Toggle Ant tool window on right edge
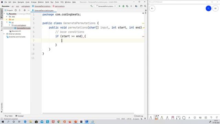 point(146,12)
